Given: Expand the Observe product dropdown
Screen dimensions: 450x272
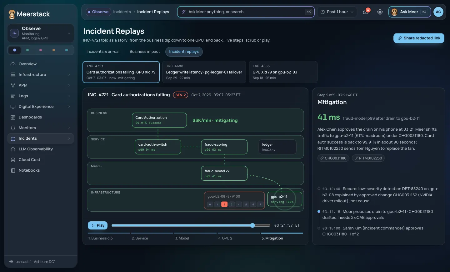Looking at the screenshot, I should click(x=41, y=33).
